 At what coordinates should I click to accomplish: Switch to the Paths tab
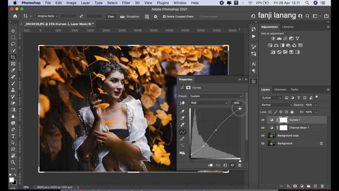click(x=295, y=90)
